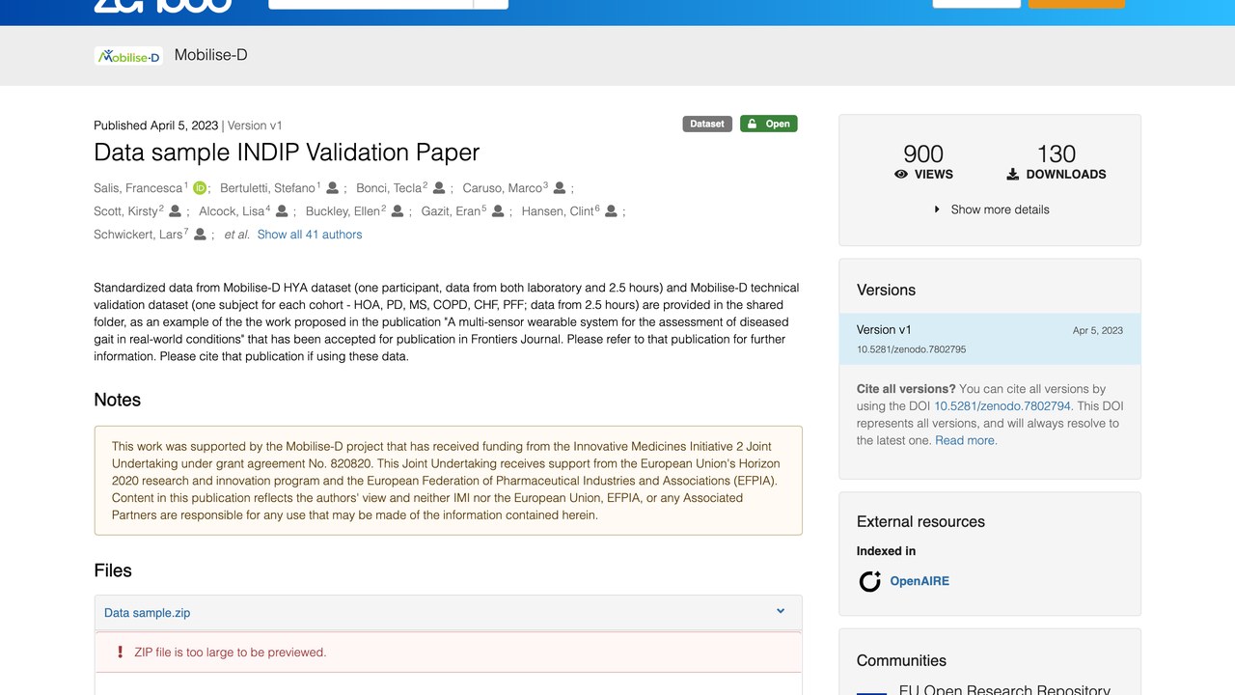Click person icon next to Alcock, Lisa
This screenshot has width=1235, height=695.
pyautogui.click(x=282, y=211)
